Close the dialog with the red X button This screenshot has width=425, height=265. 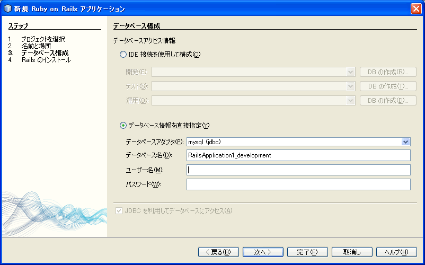click(416, 8)
